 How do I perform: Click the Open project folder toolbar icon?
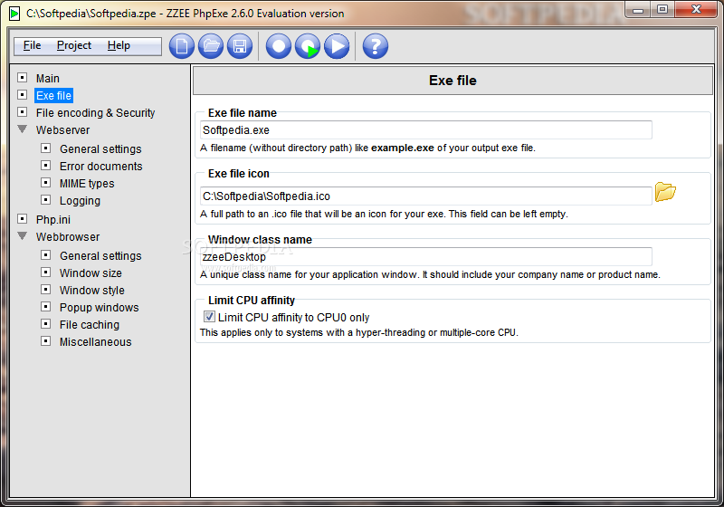(x=211, y=46)
